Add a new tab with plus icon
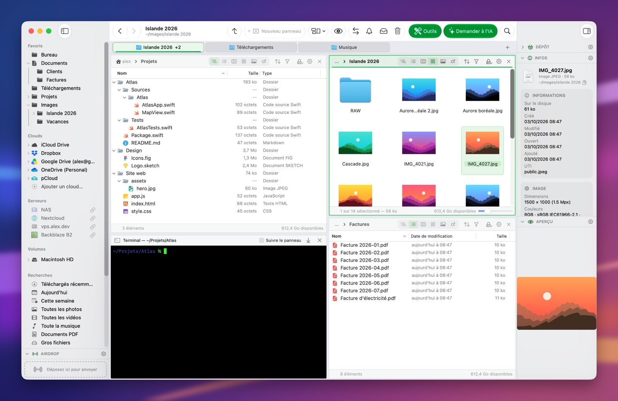This screenshot has width=618, height=401. pyautogui.click(x=508, y=47)
